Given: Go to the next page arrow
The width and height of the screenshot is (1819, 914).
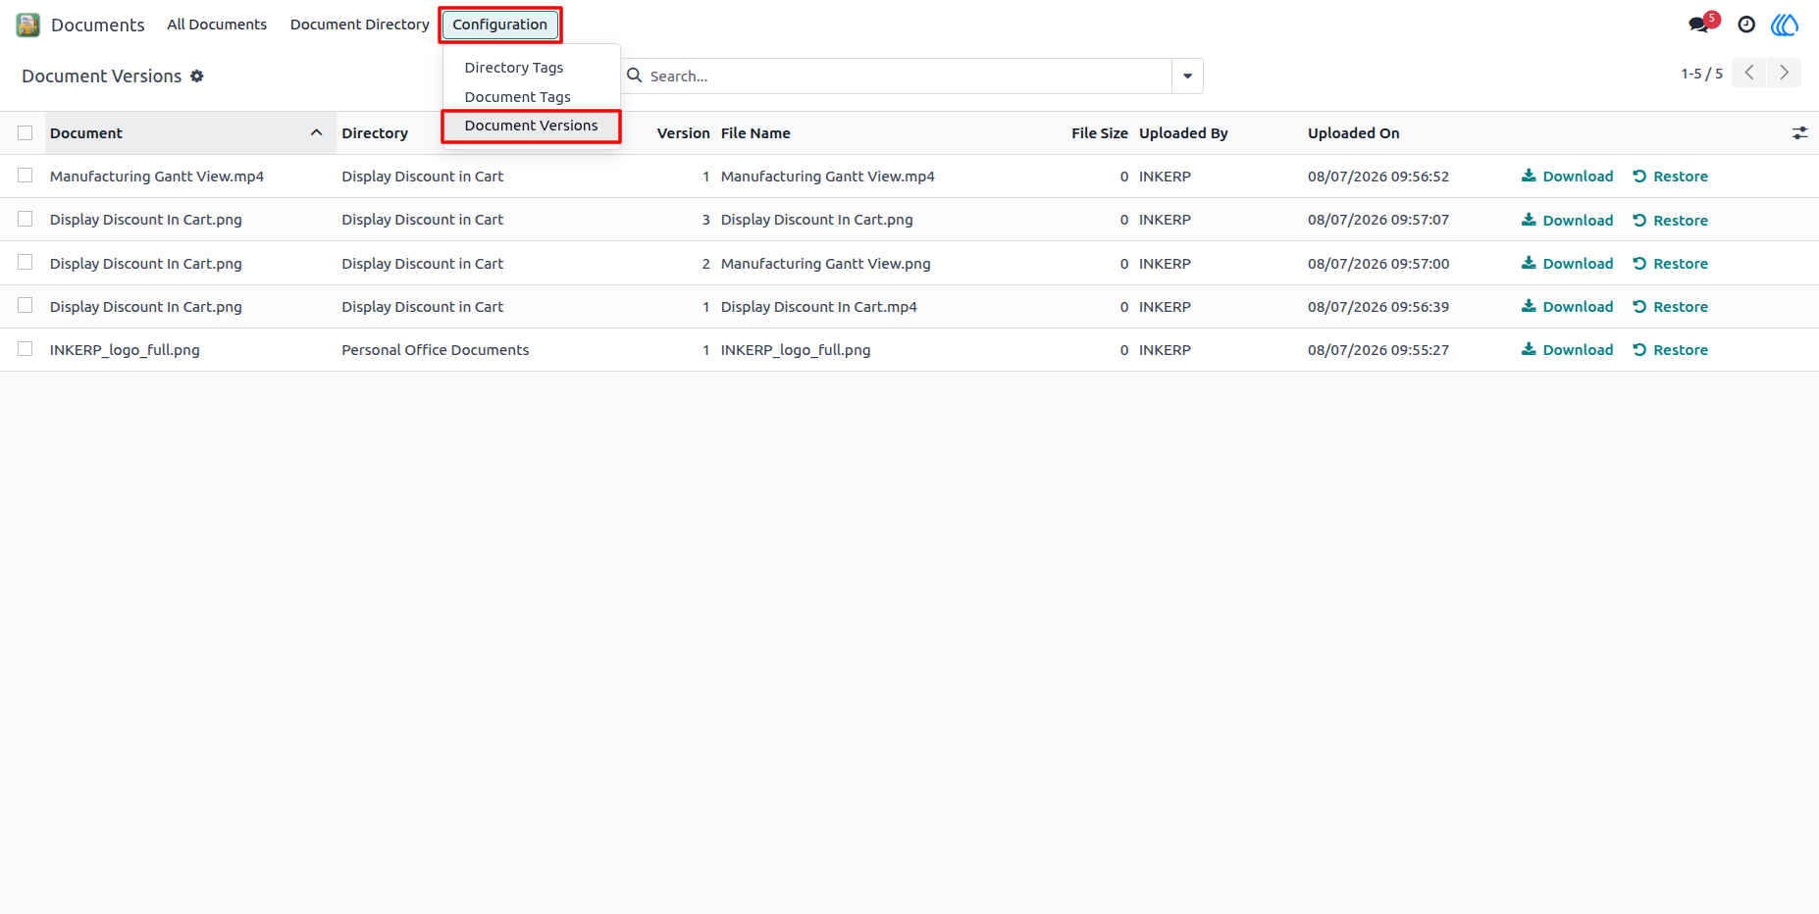Looking at the screenshot, I should click(x=1784, y=73).
